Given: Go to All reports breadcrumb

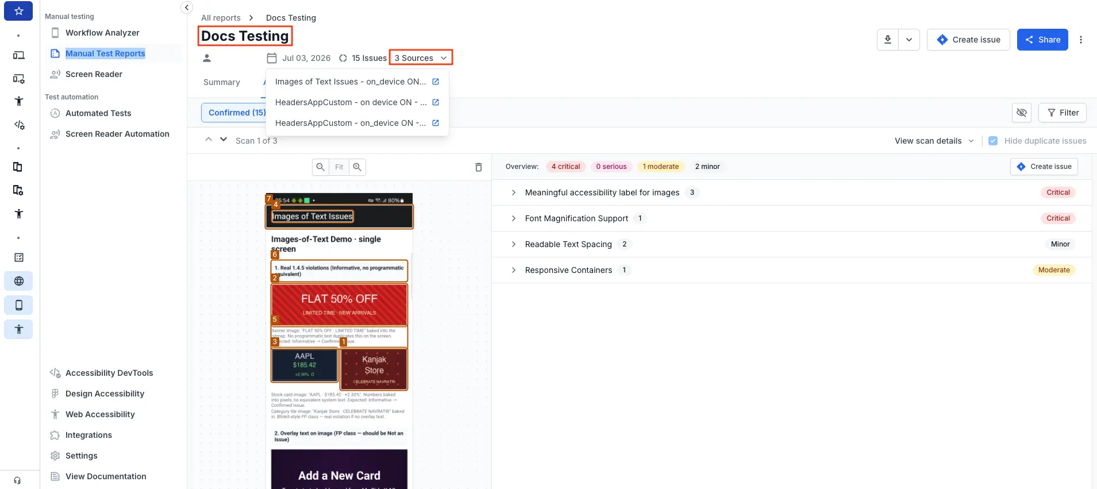Looking at the screenshot, I should (221, 18).
